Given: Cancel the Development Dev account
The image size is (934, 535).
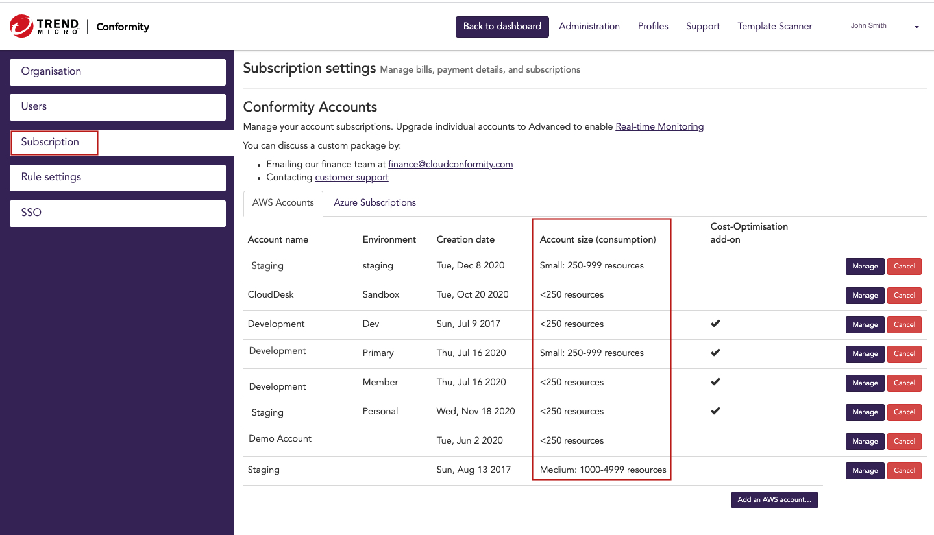Looking at the screenshot, I should (904, 325).
